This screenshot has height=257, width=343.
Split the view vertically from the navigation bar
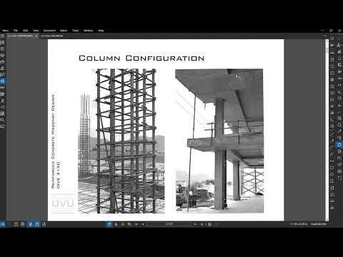tap(16, 224)
